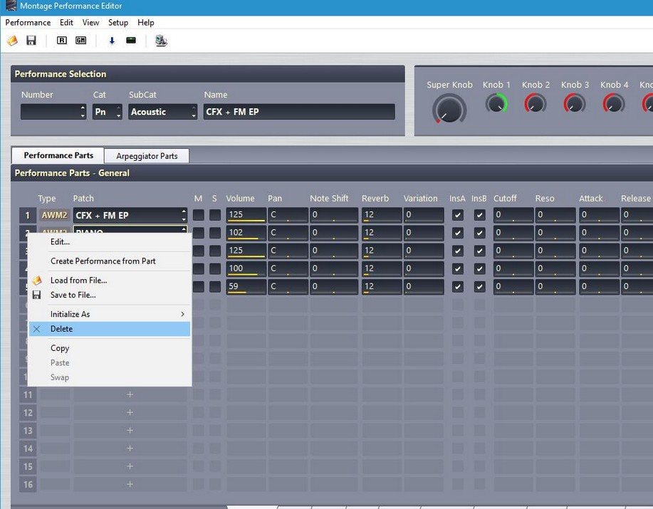
Task: Solo part 1 with S toggle
Action: pos(215,215)
